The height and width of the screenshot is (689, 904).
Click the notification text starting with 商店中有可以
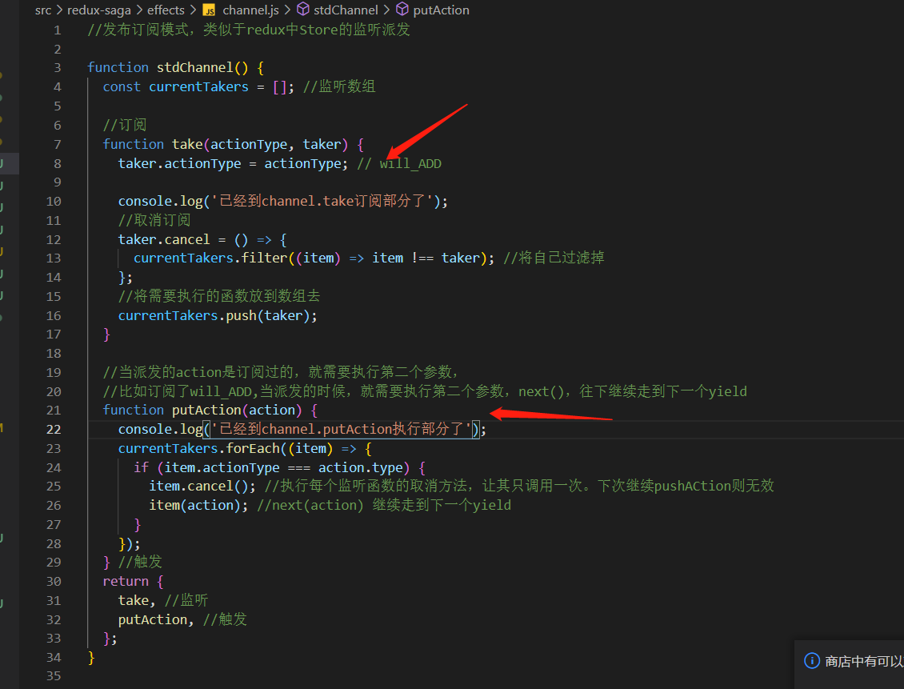pos(864,661)
